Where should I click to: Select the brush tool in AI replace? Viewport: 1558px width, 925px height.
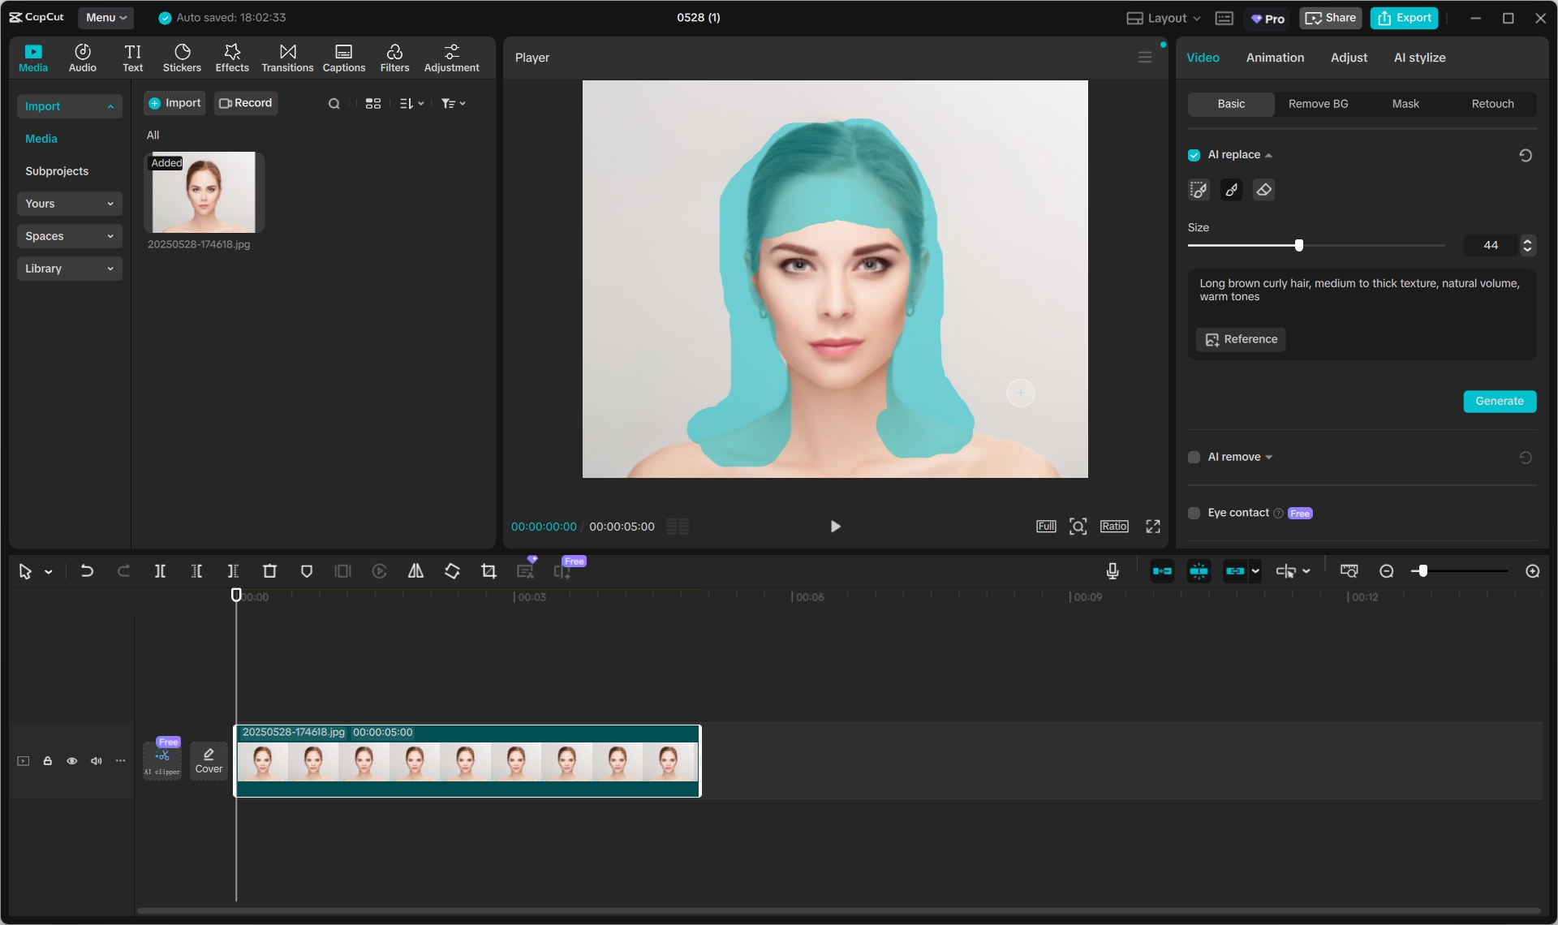1231,190
